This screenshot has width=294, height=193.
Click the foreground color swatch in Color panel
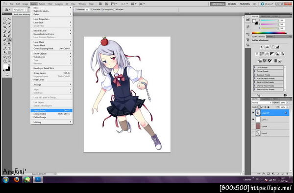[x=254, y=21]
